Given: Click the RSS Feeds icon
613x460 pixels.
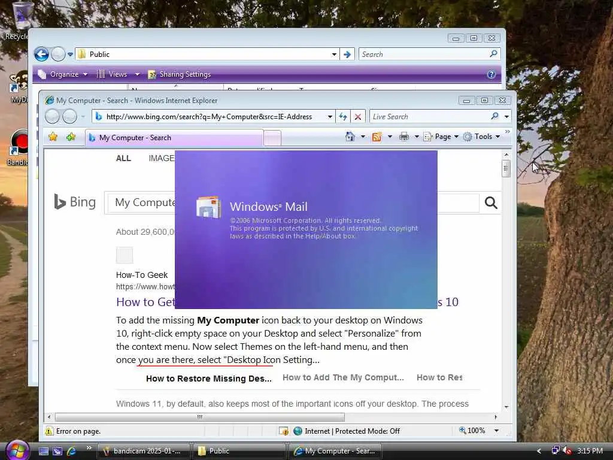Looking at the screenshot, I should tap(377, 137).
